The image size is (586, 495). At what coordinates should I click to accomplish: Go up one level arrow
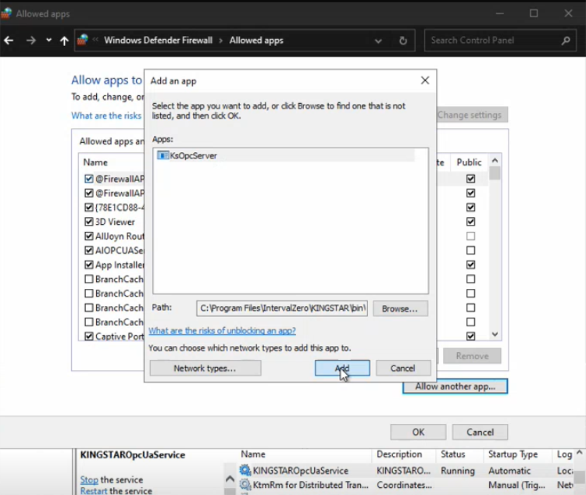tap(64, 41)
